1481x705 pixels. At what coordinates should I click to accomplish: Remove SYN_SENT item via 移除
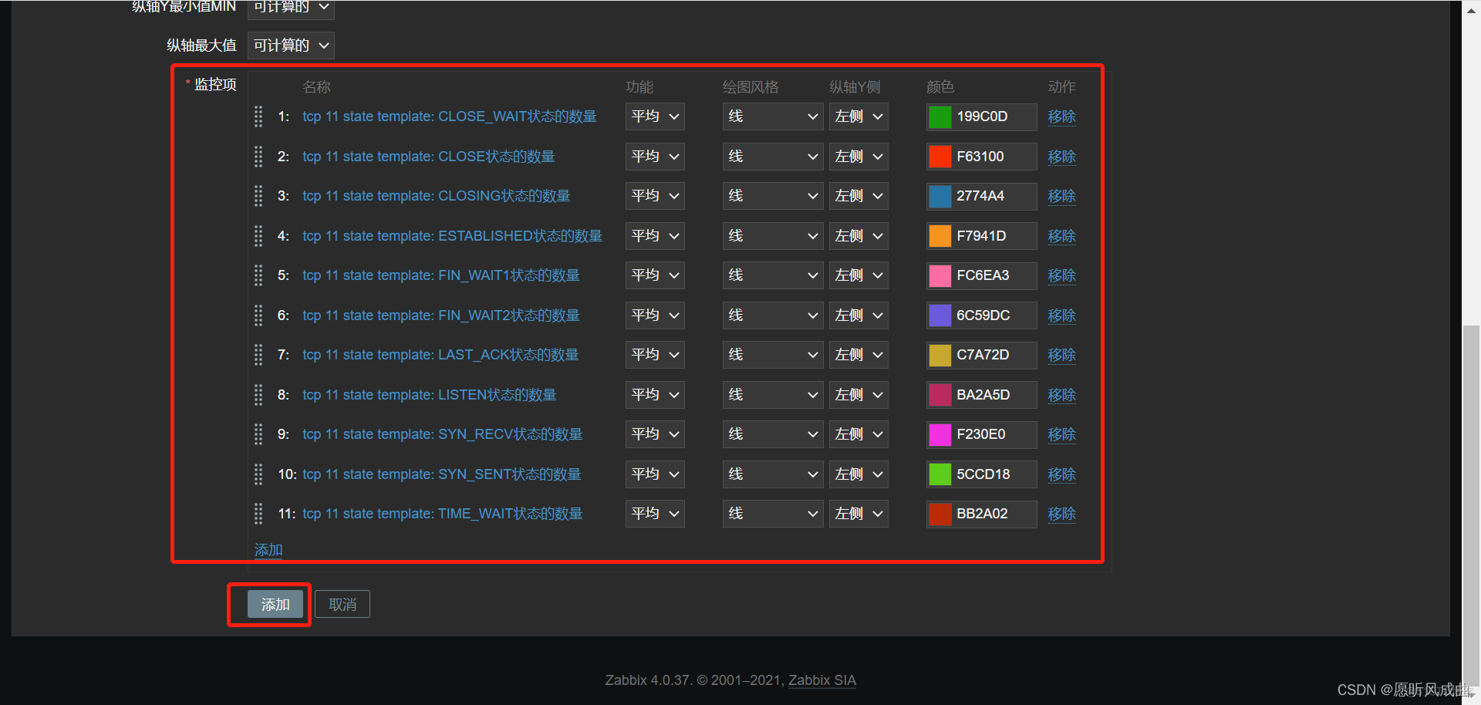[1061, 474]
